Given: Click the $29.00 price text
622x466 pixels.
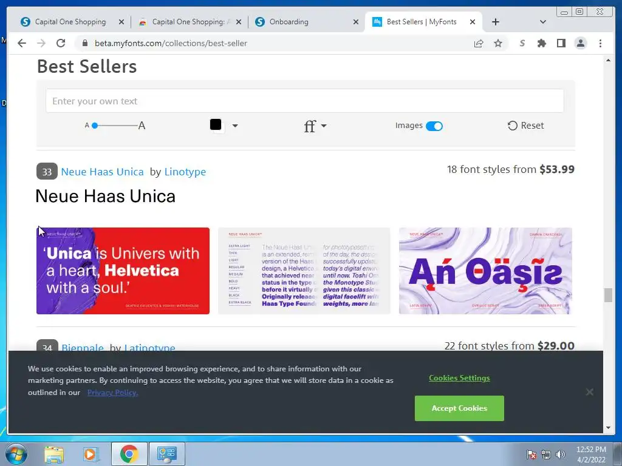Looking at the screenshot, I should pos(556,345).
